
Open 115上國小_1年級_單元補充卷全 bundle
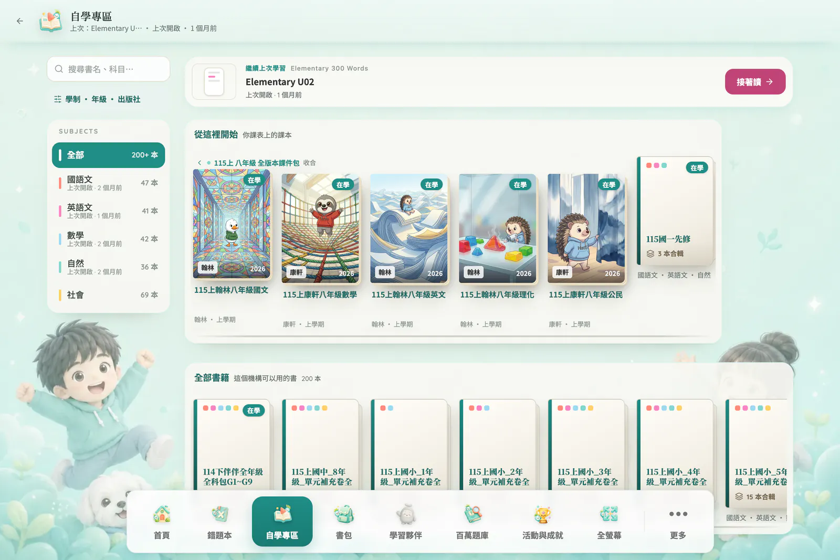click(409, 445)
